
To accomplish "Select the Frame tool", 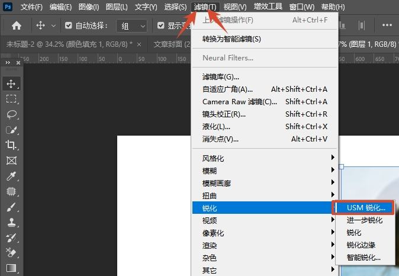I will coord(11,161).
